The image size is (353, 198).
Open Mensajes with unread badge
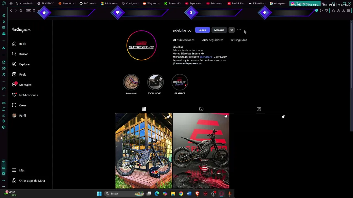pos(22,85)
